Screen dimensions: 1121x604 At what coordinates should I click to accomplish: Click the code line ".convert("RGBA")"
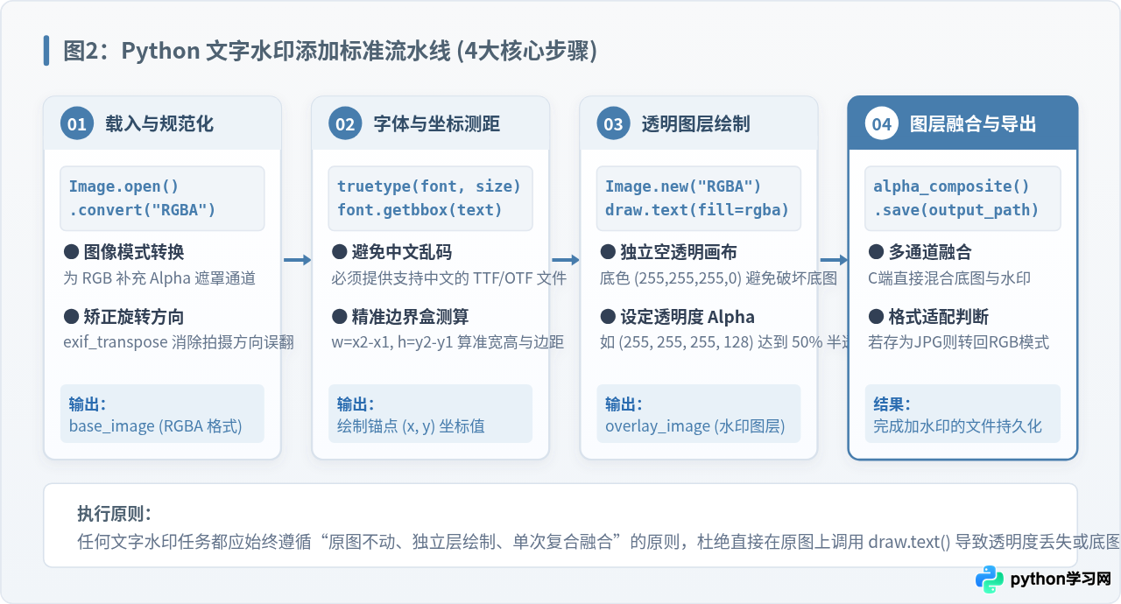tap(142, 210)
